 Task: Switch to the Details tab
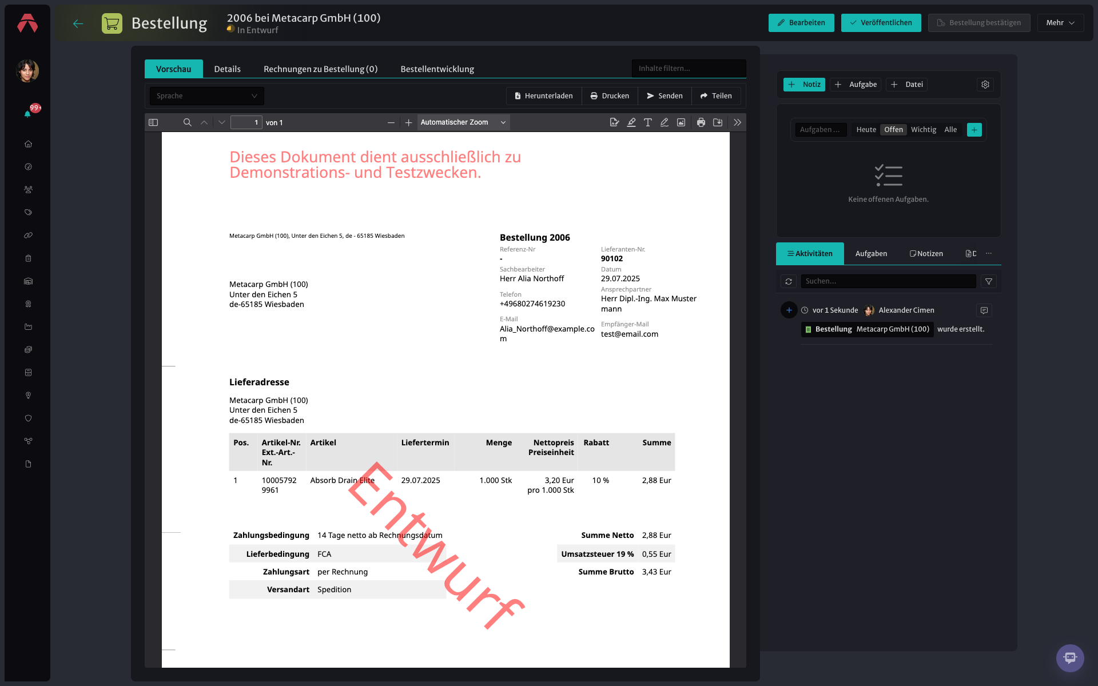point(227,69)
